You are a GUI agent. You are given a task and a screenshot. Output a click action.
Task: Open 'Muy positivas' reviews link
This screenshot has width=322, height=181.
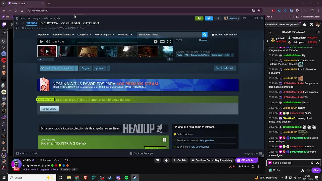pos(207,141)
